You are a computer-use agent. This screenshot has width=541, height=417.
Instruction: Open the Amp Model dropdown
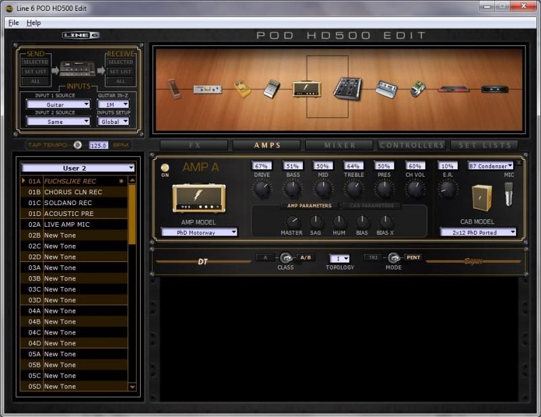[x=199, y=232]
